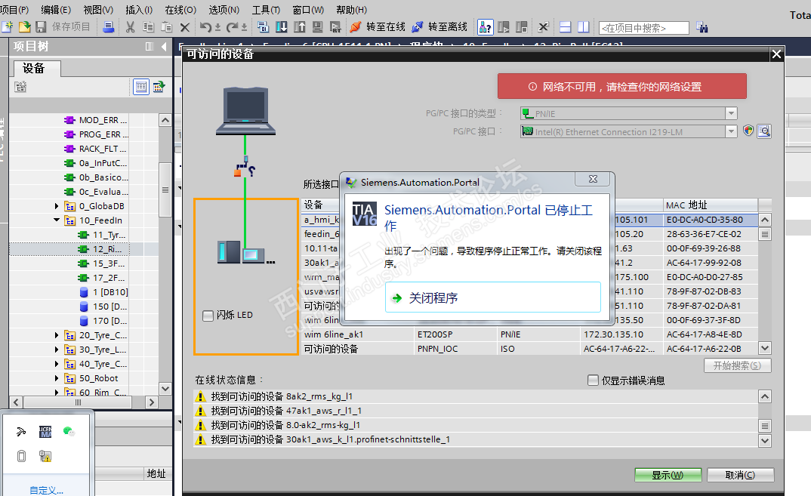811x496 pixels.
Task: Open the Intel Ethernet Connection interface dropdown
Action: point(731,131)
